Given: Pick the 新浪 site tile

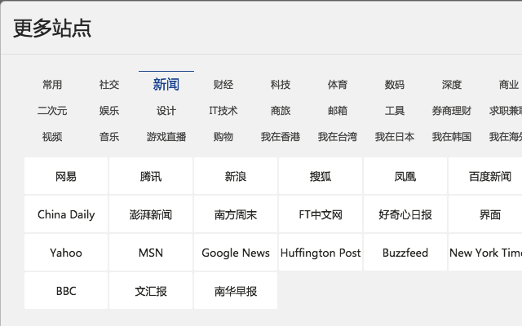Looking at the screenshot, I should 236,176.
